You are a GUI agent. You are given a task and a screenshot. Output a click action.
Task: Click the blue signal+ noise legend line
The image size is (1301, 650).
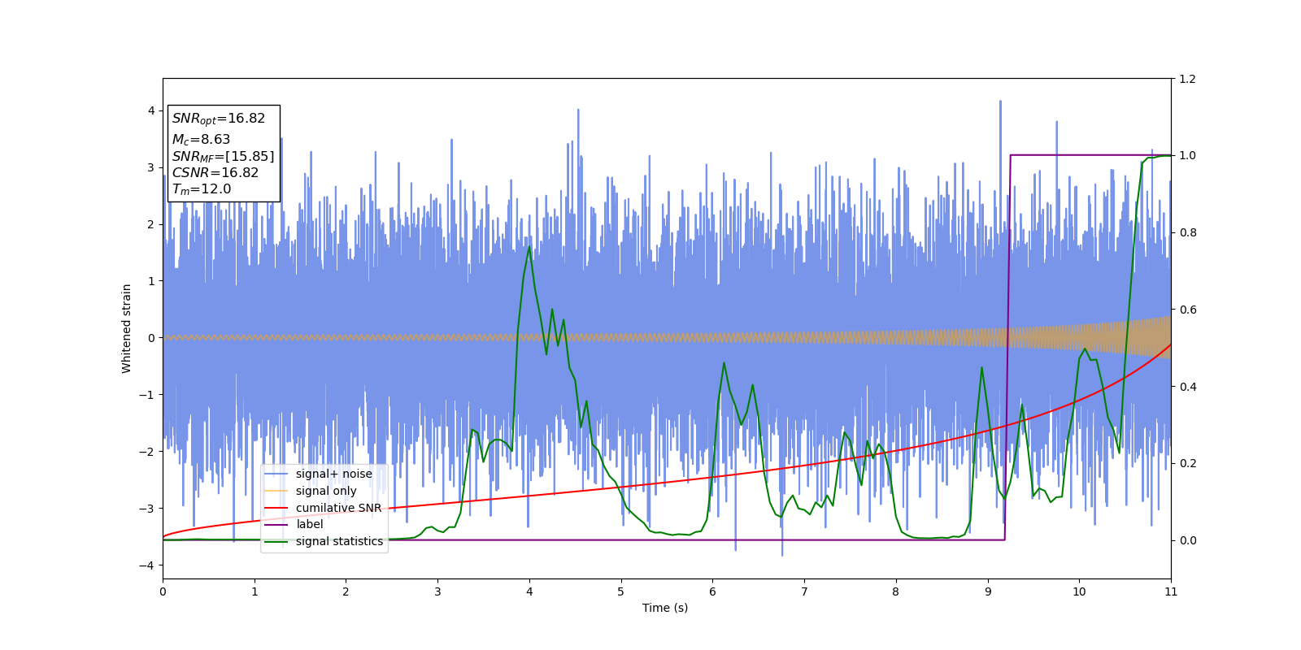(276, 474)
